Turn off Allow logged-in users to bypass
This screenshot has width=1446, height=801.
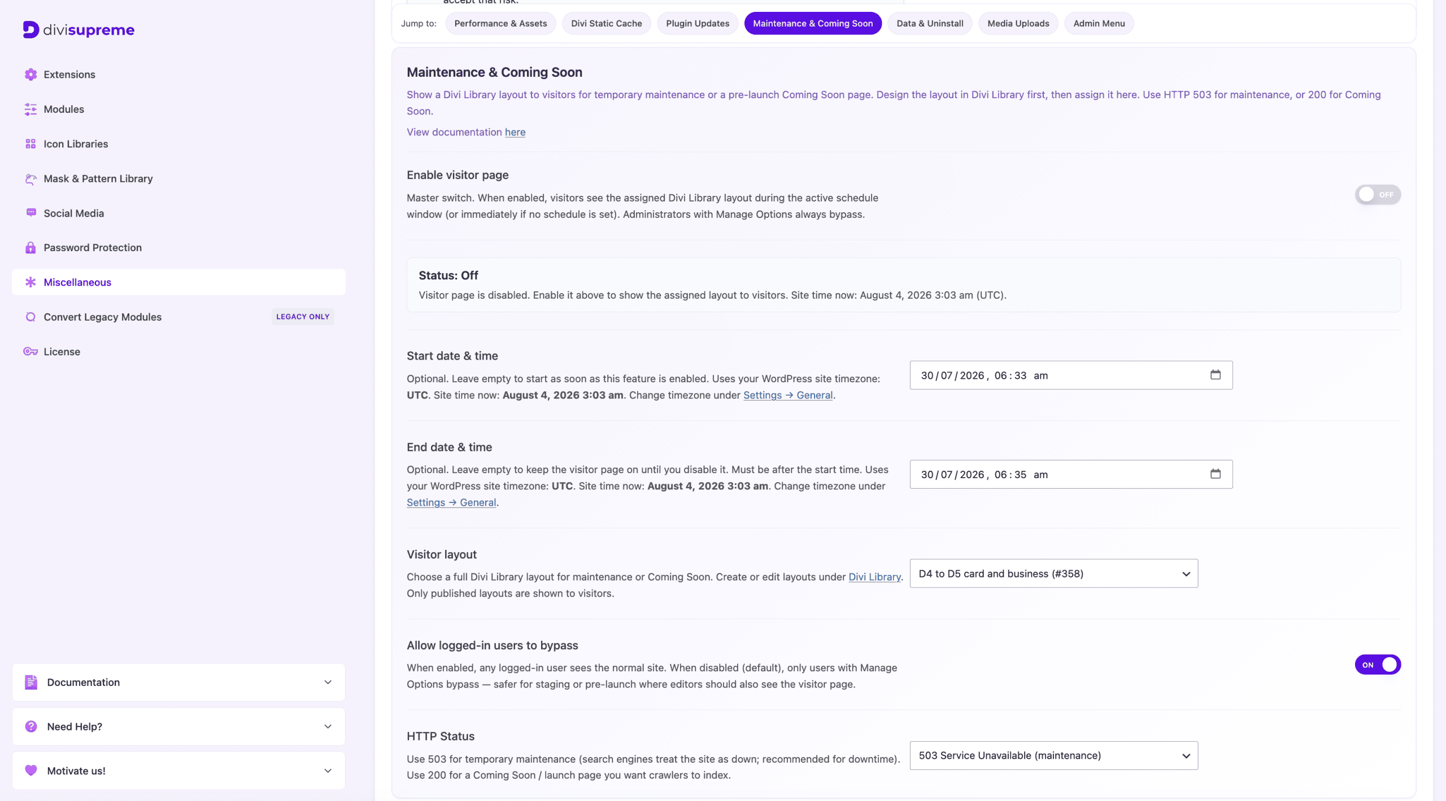[1378, 664]
